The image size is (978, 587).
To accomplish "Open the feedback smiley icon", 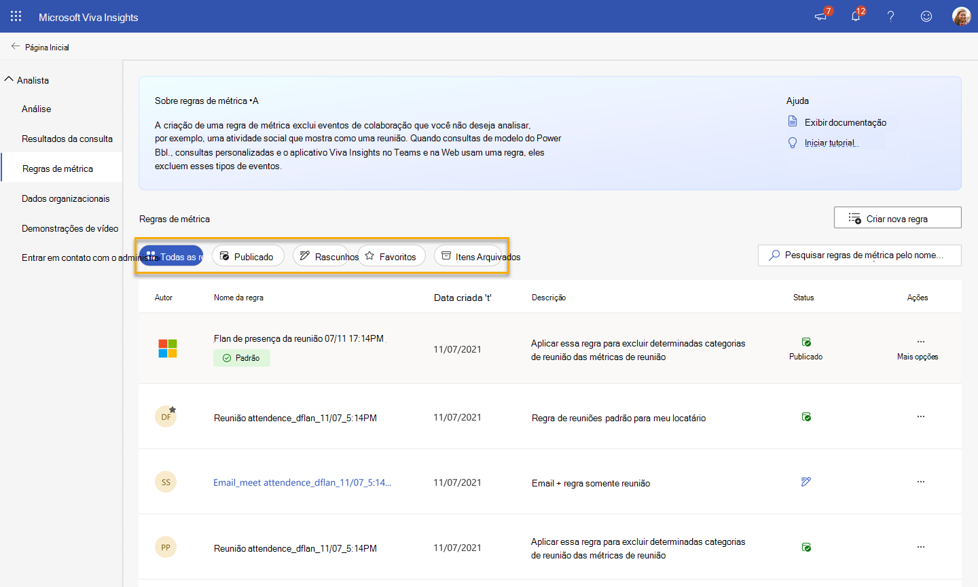I will click(926, 16).
